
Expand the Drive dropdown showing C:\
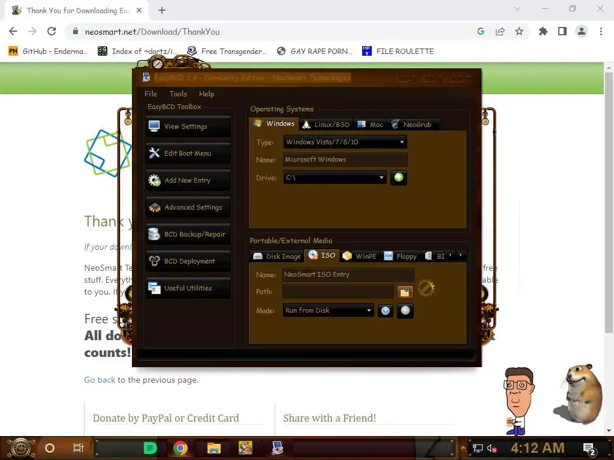coord(335,177)
